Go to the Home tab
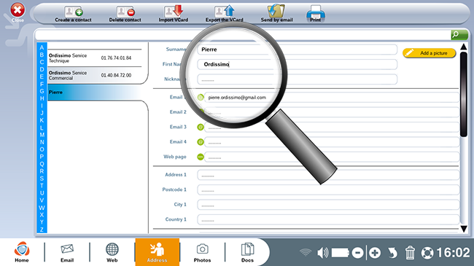474x266 pixels. [x=22, y=252]
